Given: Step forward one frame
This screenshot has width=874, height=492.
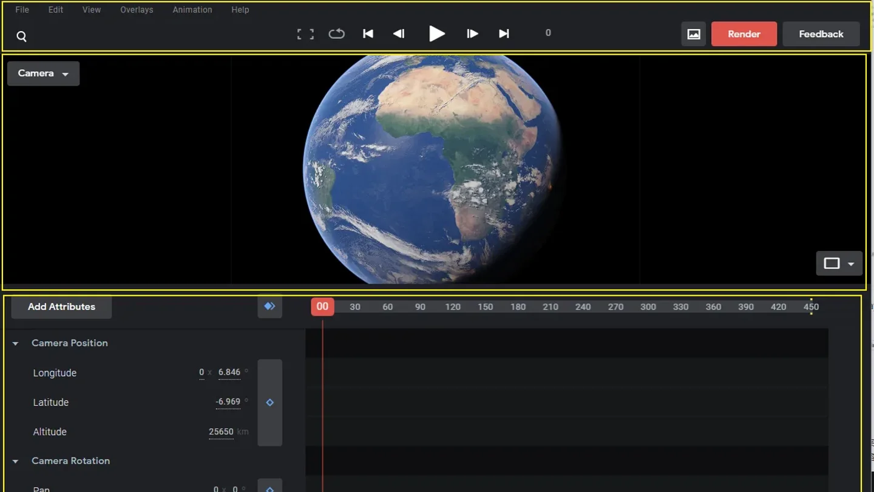Looking at the screenshot, I should pyautogui.click(x=472, y=34).
